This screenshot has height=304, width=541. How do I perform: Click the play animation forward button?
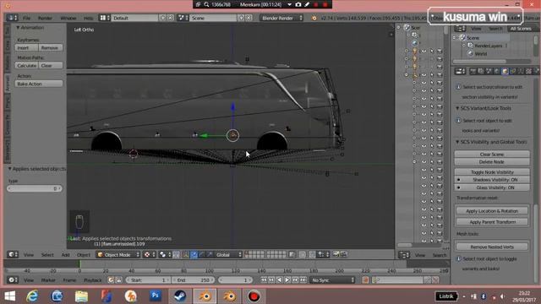[287, 280]
